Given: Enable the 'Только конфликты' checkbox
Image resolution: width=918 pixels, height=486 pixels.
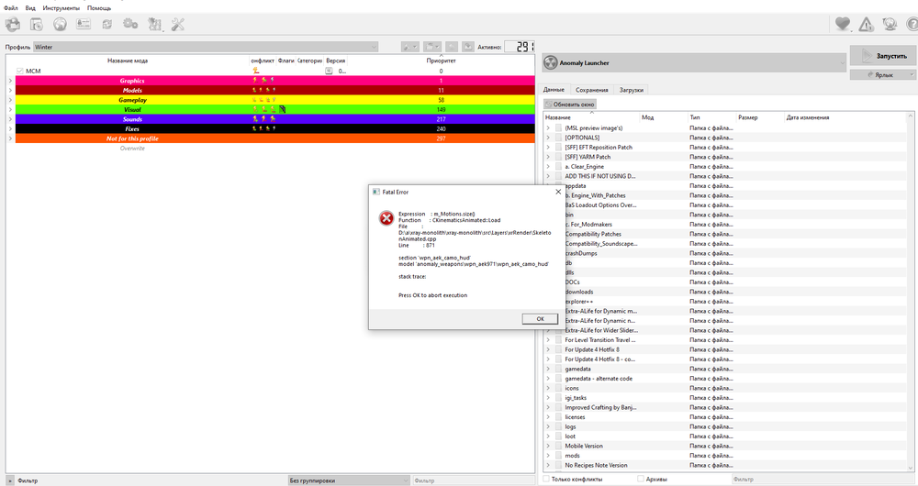Looking at the screenshot, I should (x=547, y=479).
